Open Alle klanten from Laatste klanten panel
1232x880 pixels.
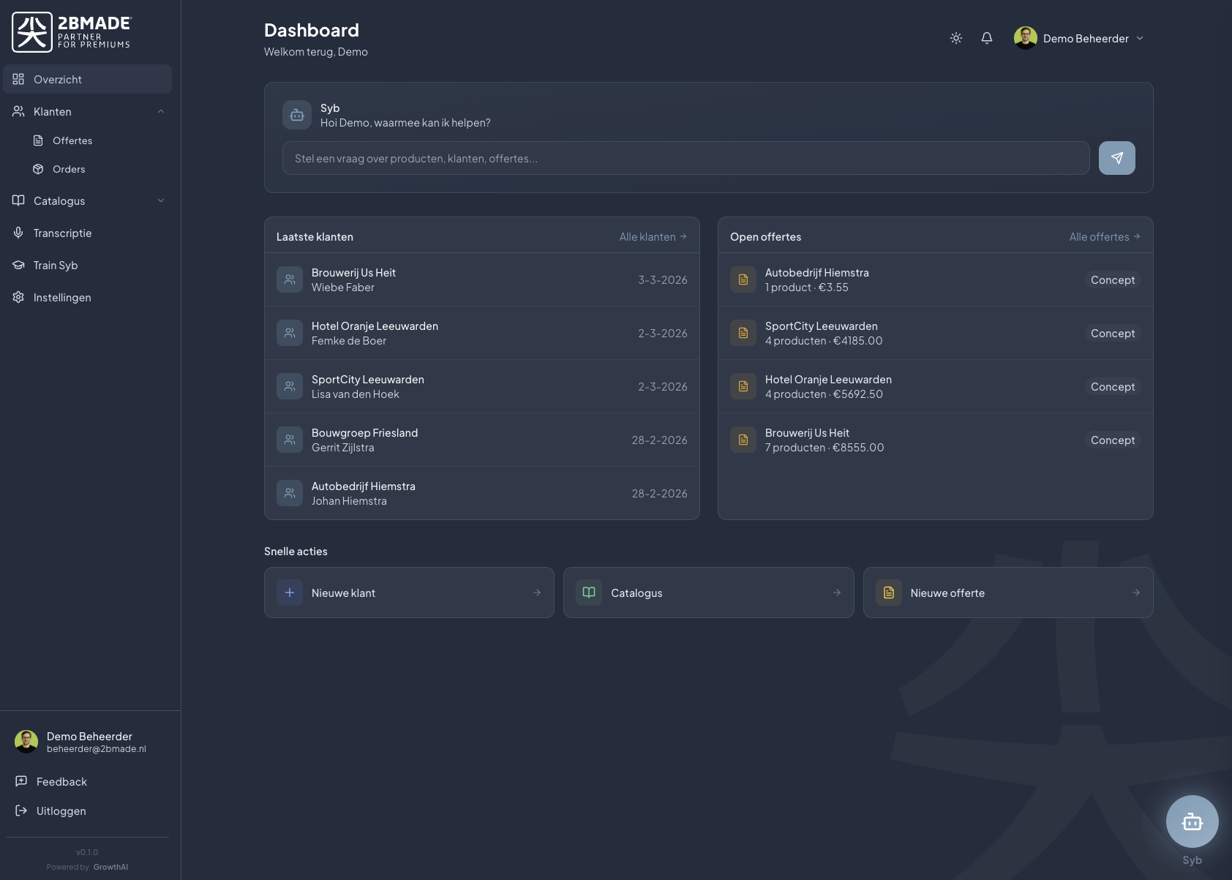(x=653, y=236)
